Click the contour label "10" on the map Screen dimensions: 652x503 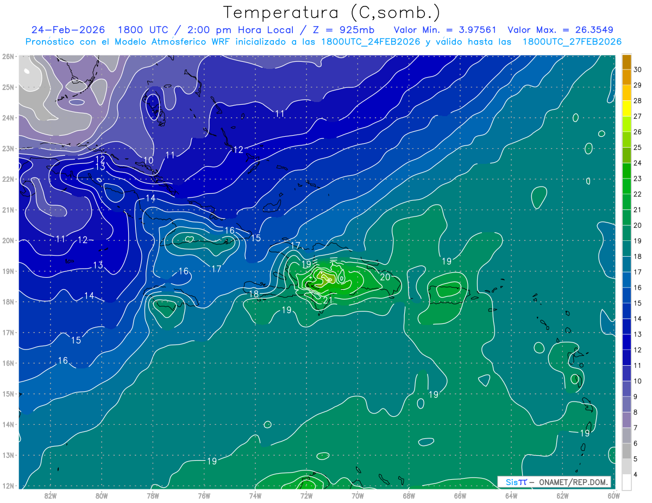click(148, 161)
